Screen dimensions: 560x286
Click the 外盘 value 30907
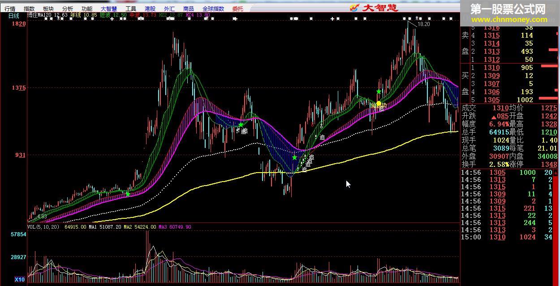point(498,156)
